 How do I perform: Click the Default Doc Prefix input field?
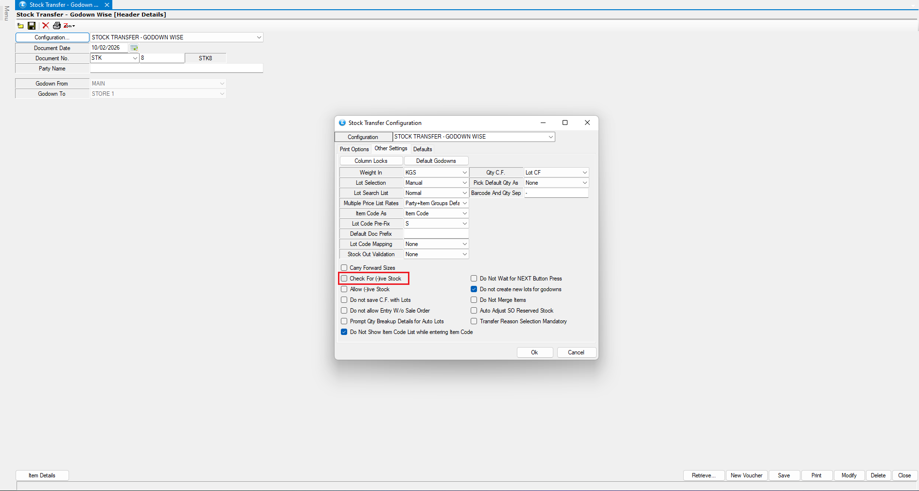tap(436, 234)
